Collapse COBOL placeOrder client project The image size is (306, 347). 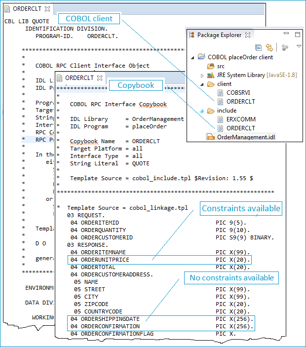[192, 58]
